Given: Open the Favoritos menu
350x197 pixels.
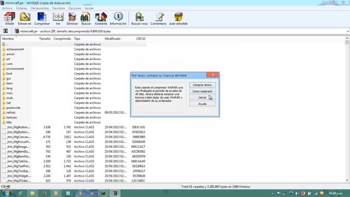Looking at the screenshot, I should tap(59, 8).
